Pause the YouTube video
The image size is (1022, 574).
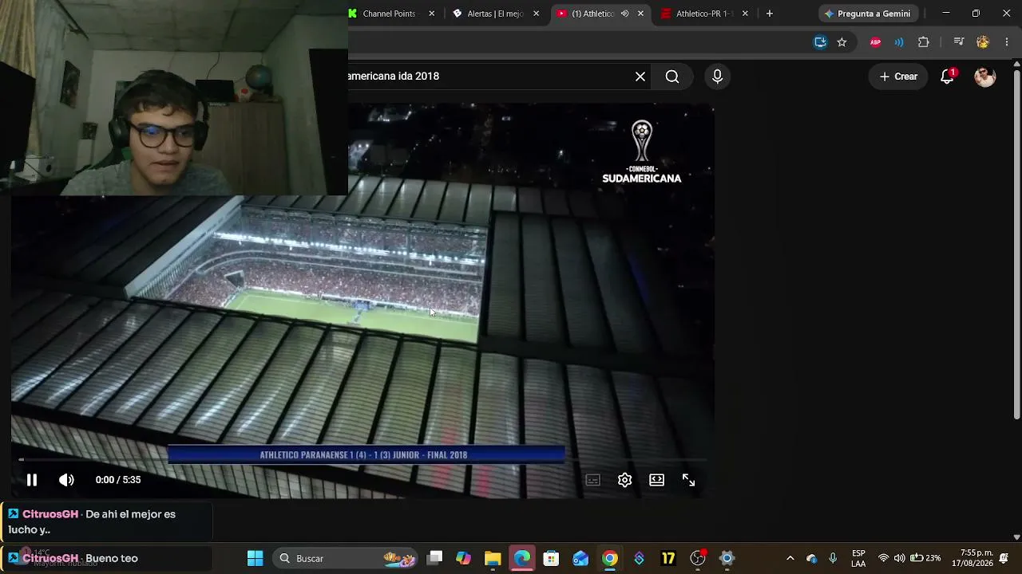(32, 480)
